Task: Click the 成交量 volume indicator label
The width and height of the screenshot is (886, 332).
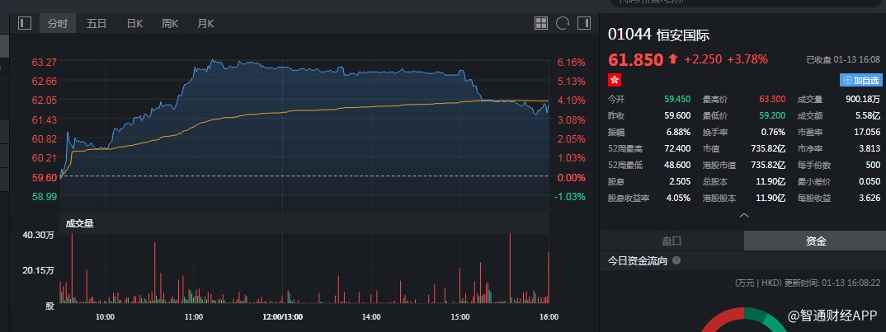Action: pos(80,222)
